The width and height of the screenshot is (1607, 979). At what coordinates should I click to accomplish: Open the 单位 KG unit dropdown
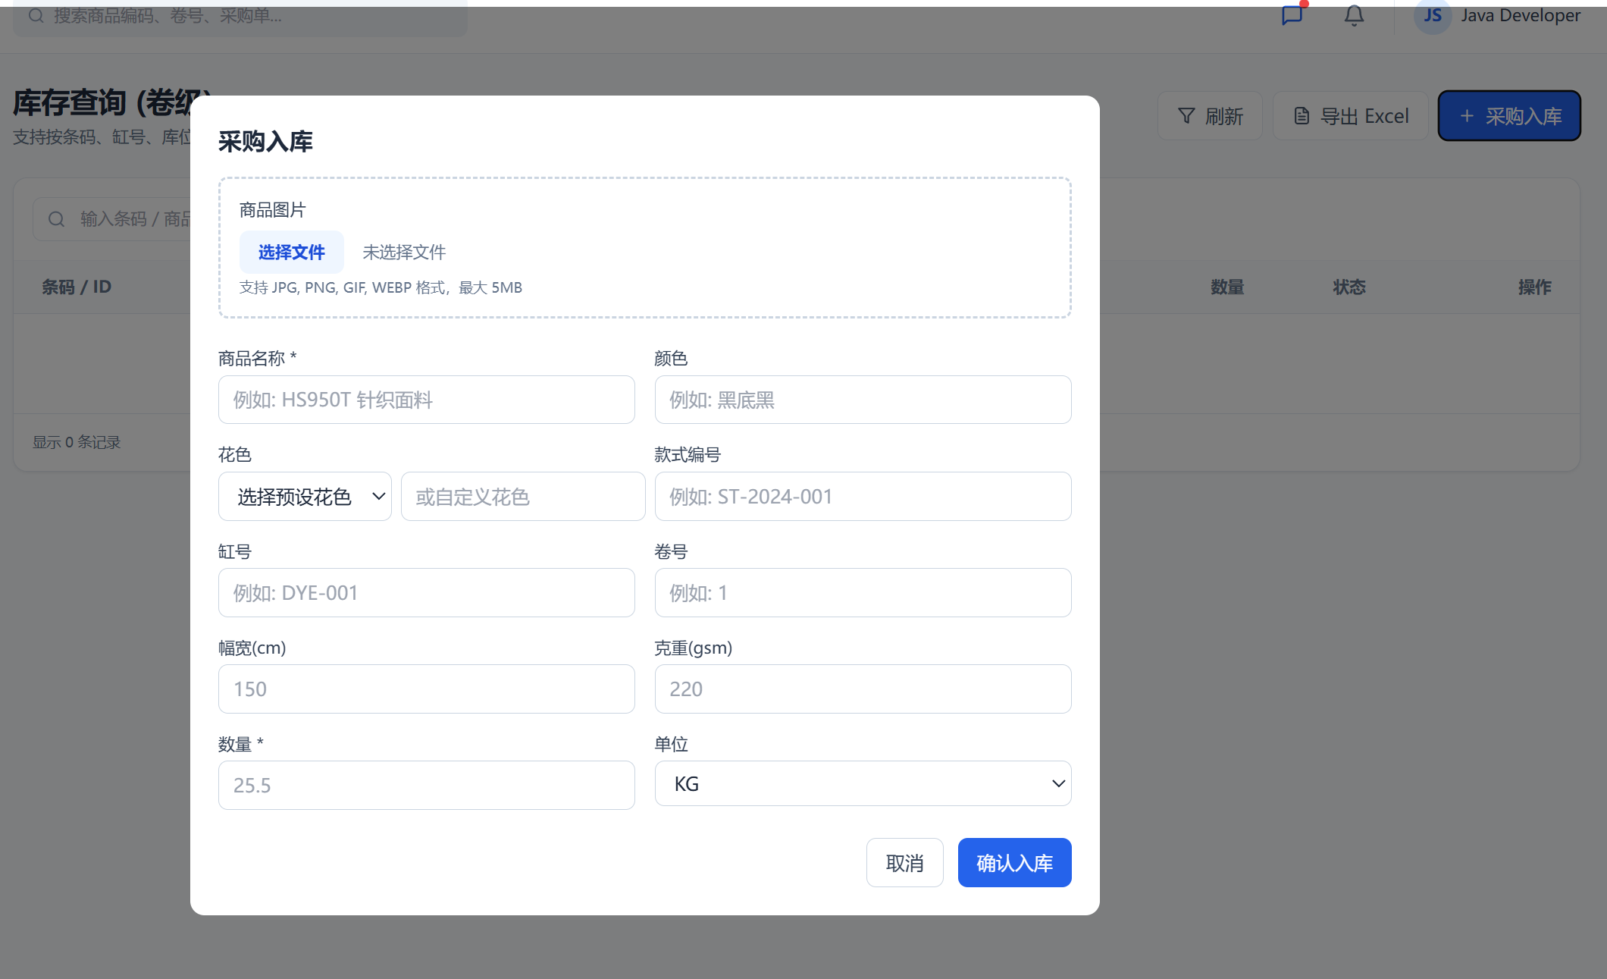click(x=863, y=783)
